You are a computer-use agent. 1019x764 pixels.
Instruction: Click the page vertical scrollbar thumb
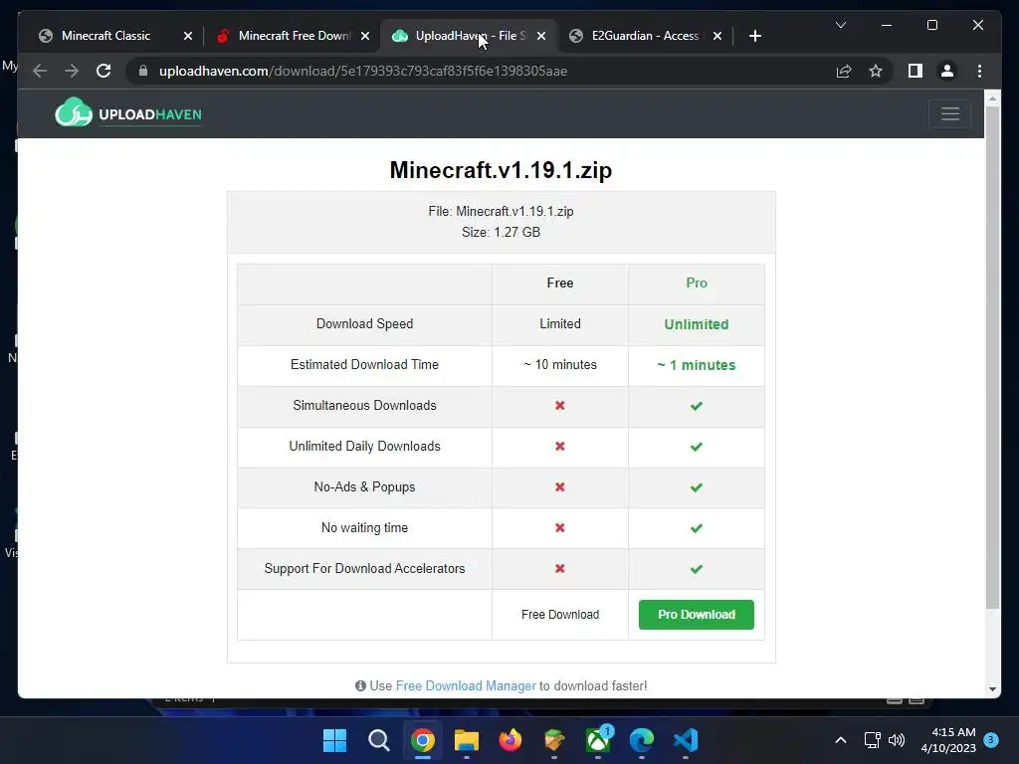coord(992,357)
